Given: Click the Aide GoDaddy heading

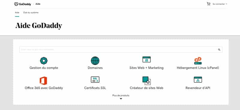Looking at the screenshot, I should pyautogui.click(x=39, y=25).
